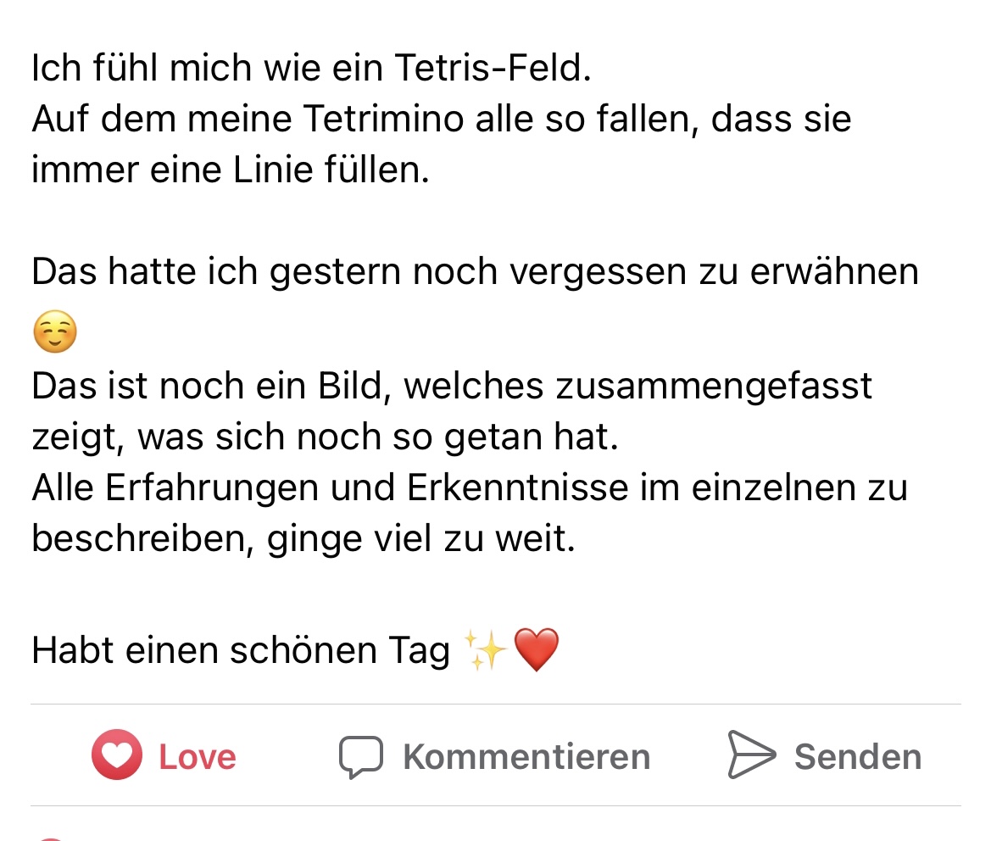Click the line "zeigt, was sich noch so getan hat."

coord(326,437)
